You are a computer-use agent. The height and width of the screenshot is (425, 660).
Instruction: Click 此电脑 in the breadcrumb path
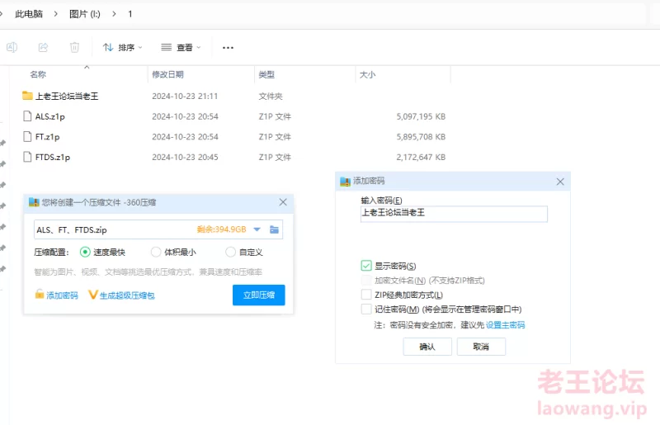[x=29, y=14]
